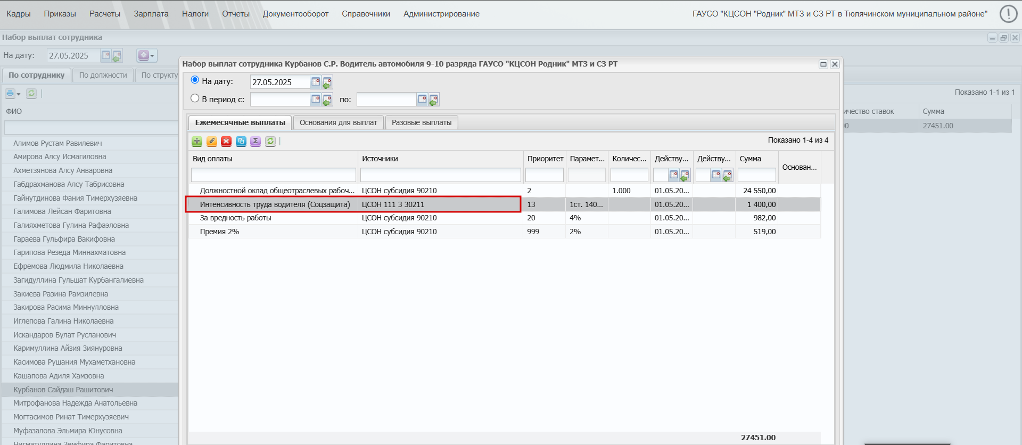Select the Премия 2% payment row

click(505, 232)
